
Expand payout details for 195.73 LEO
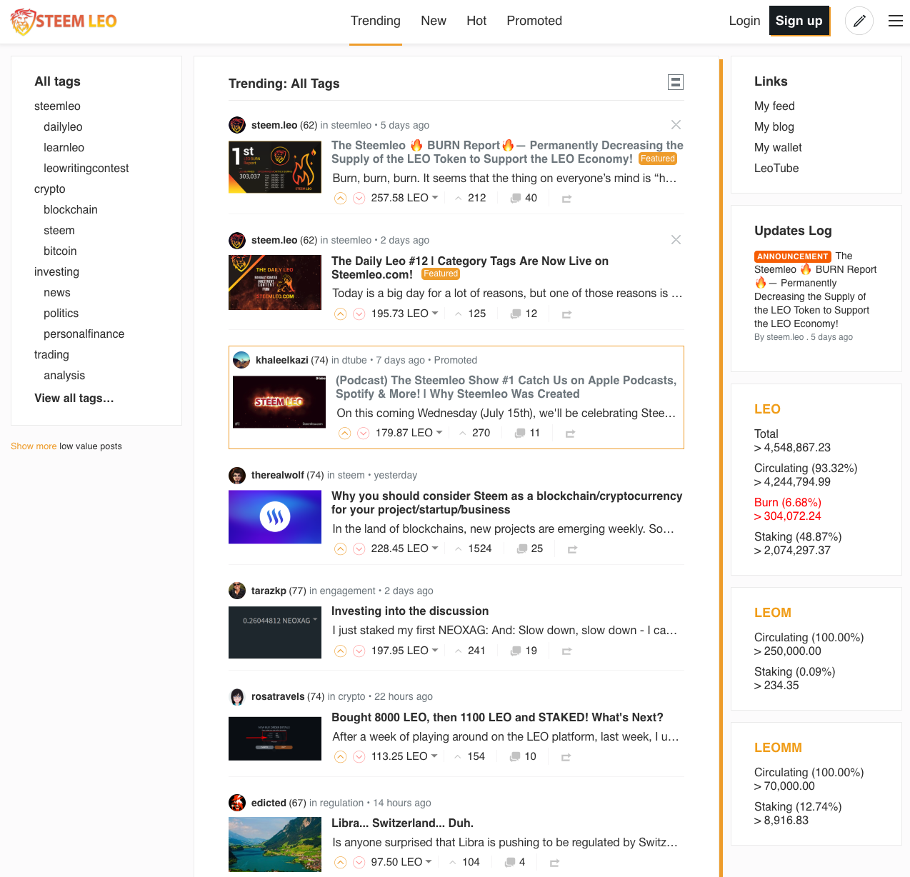[x=404, y=314]
